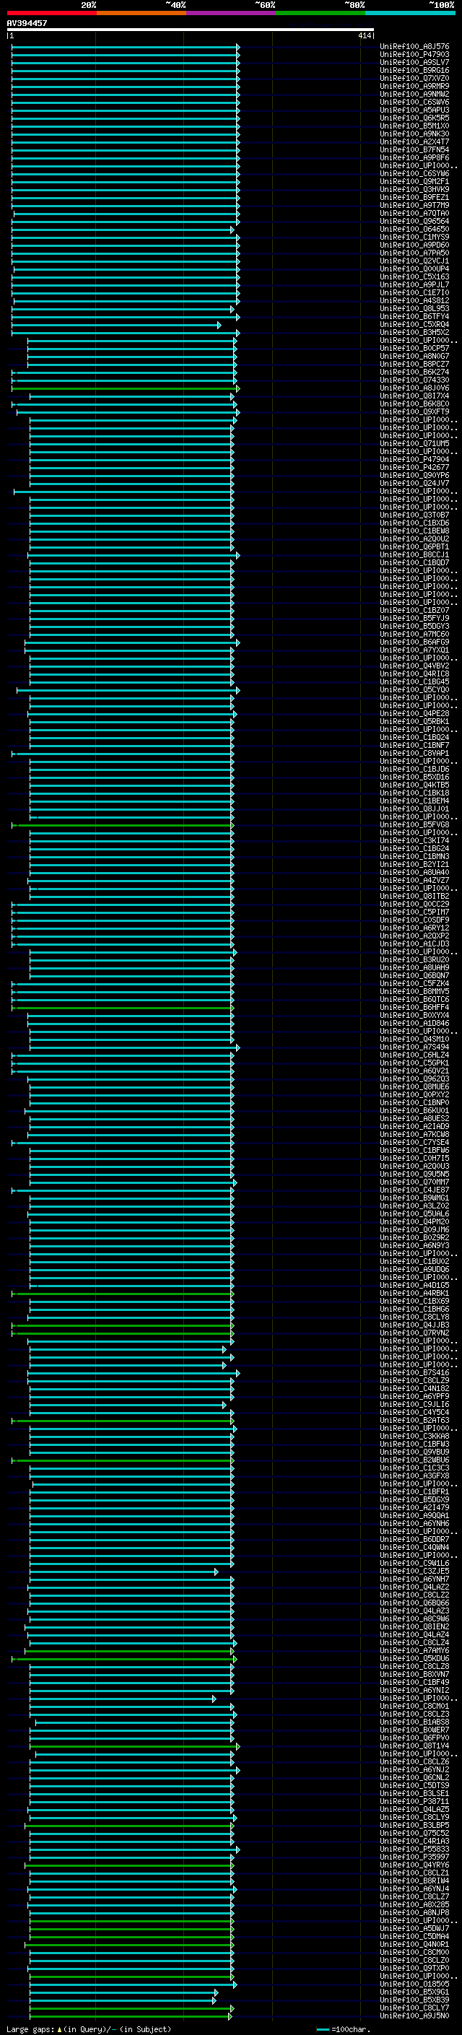Select label UniRef100_Q4VBV2
The height and width of the screenshot is (2035, 462).
414,666
